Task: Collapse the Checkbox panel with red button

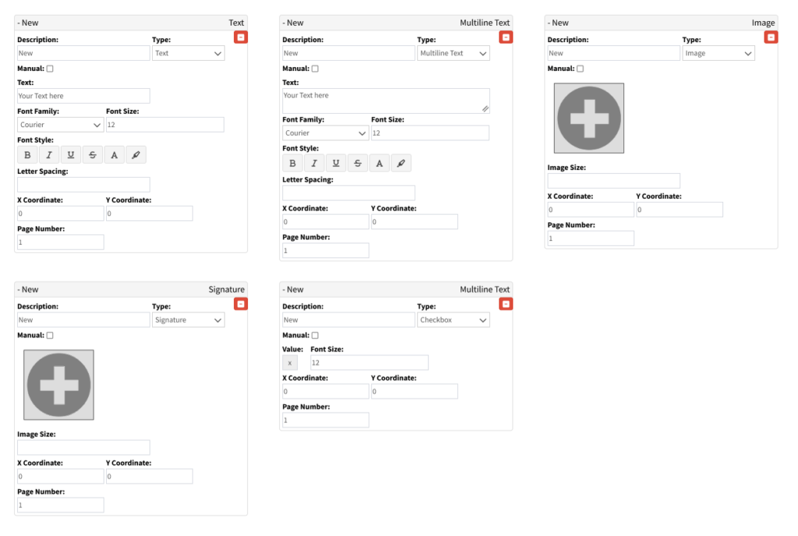Action: point(506,304)
